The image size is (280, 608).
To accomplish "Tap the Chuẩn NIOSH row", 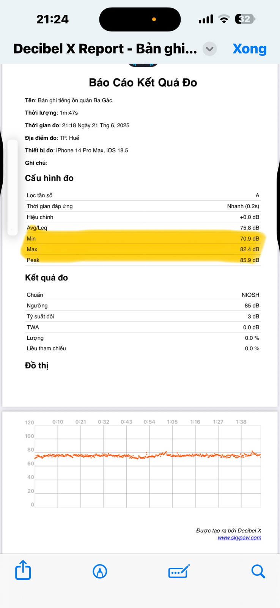I will pos(143,295).
